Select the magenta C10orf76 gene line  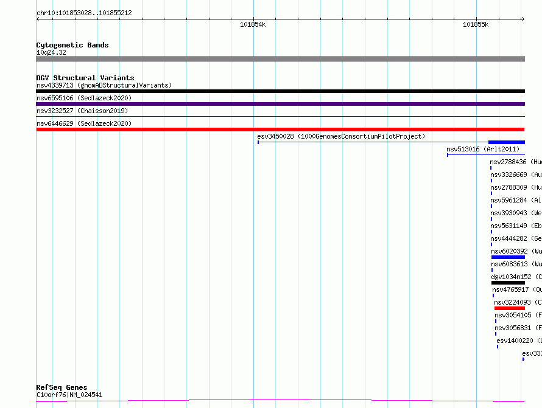pyautogui.click(x=280, y=401)
